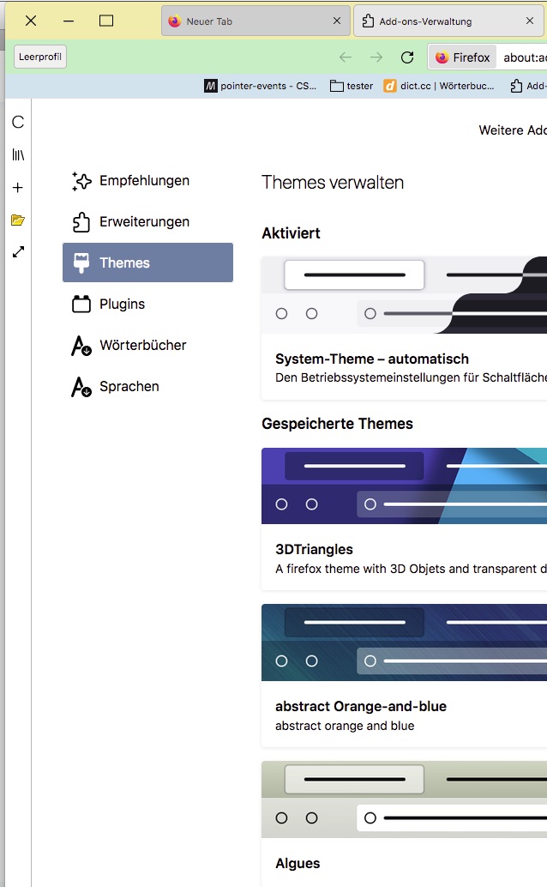
Task: Click the Leerprofil button
Action: point(40,57)
